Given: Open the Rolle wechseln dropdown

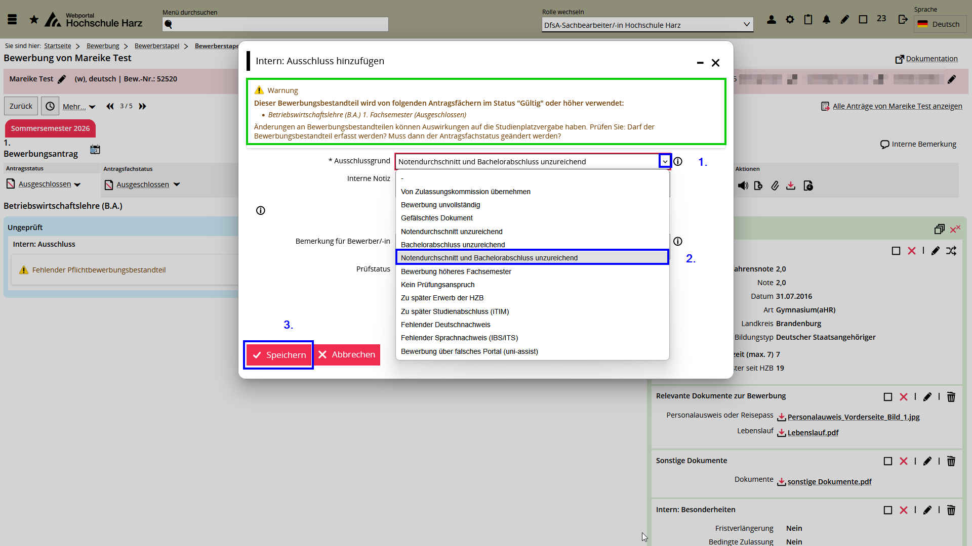Looking at the screenshot, I should (647, 25).
